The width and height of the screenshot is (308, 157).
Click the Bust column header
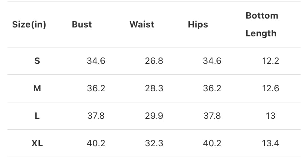(x=82, y=25)
